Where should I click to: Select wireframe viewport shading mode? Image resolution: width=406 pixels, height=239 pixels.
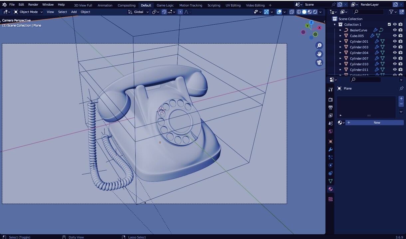tap(299, 12)
